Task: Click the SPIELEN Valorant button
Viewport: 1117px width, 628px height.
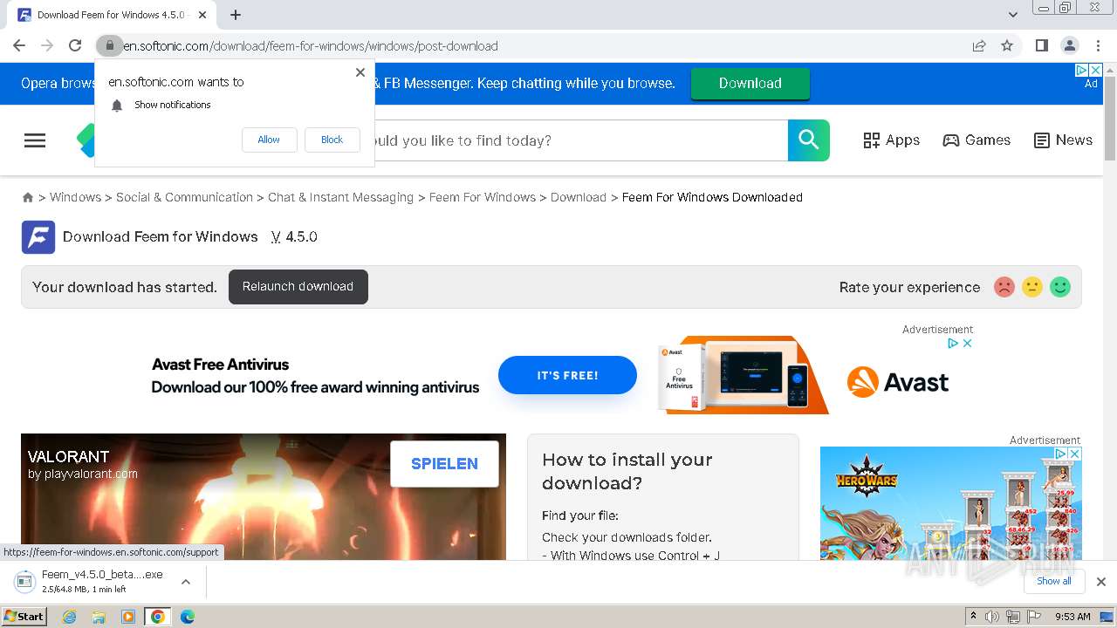Action: point(444,464)
